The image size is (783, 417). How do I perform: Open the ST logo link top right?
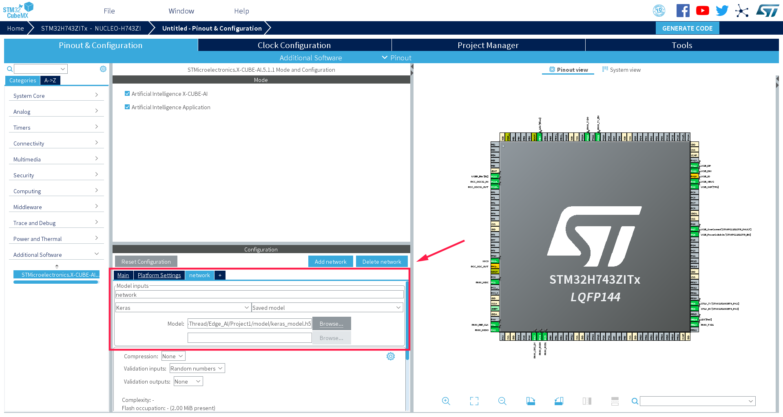[x=768, y=10]
